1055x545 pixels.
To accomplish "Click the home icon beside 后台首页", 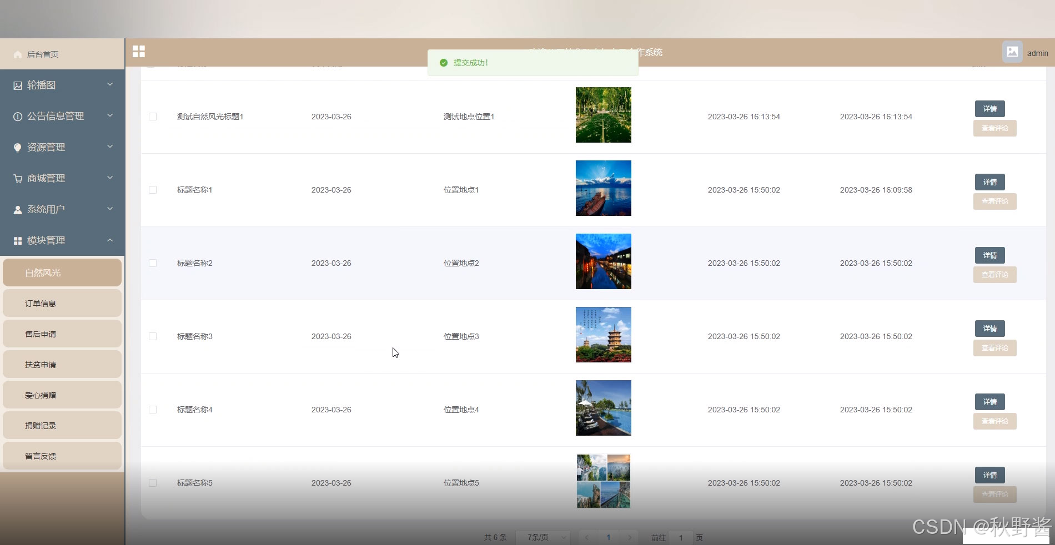I will coord(18,54).
